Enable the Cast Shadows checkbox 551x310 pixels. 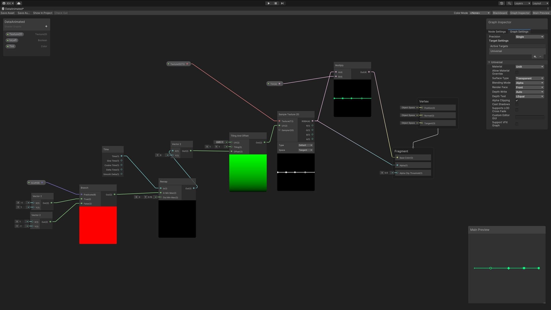coord(517,104)
